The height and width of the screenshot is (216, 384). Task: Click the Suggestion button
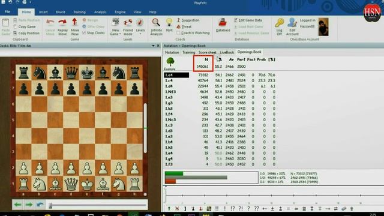pyautogui.click(x=188, y=20)
